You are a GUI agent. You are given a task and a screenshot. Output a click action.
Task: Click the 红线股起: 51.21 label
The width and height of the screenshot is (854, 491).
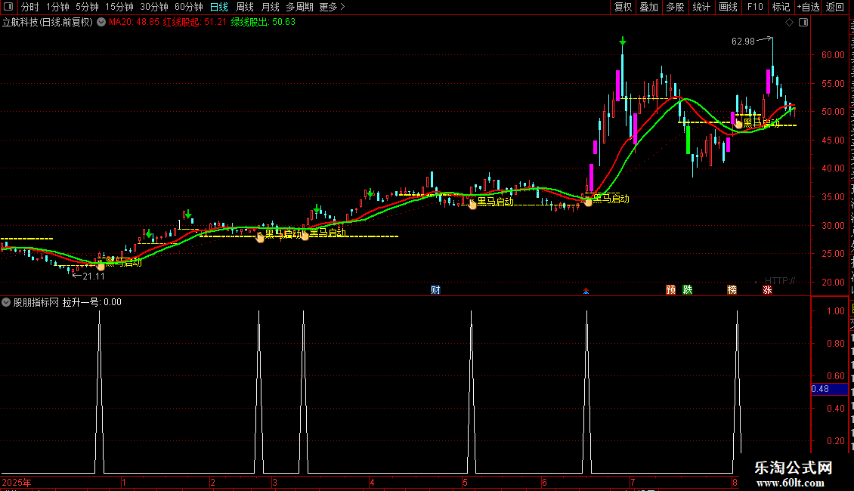[194, 23]
